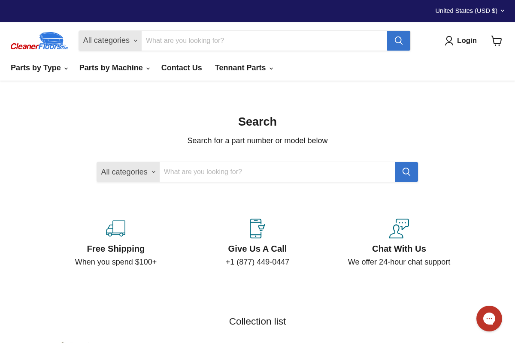Select Contact Us in the navigation
Image resolution: width=515 pixels, height=343 pixels.
[x=182, y=68]
